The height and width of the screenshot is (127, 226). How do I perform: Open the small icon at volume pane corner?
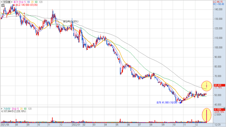click(225, 108)
